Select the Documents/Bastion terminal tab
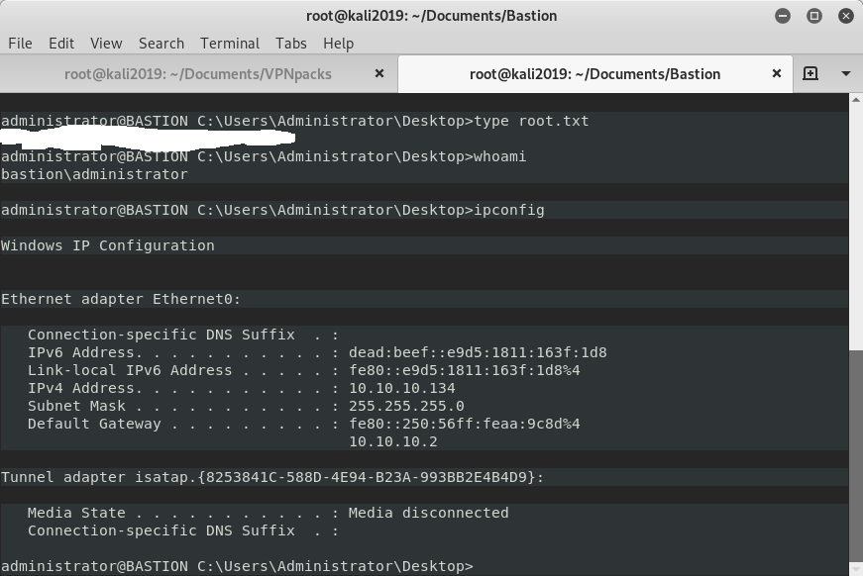This screenshot has width=863, height=576. pyautogui.click(x=594, y=73)
